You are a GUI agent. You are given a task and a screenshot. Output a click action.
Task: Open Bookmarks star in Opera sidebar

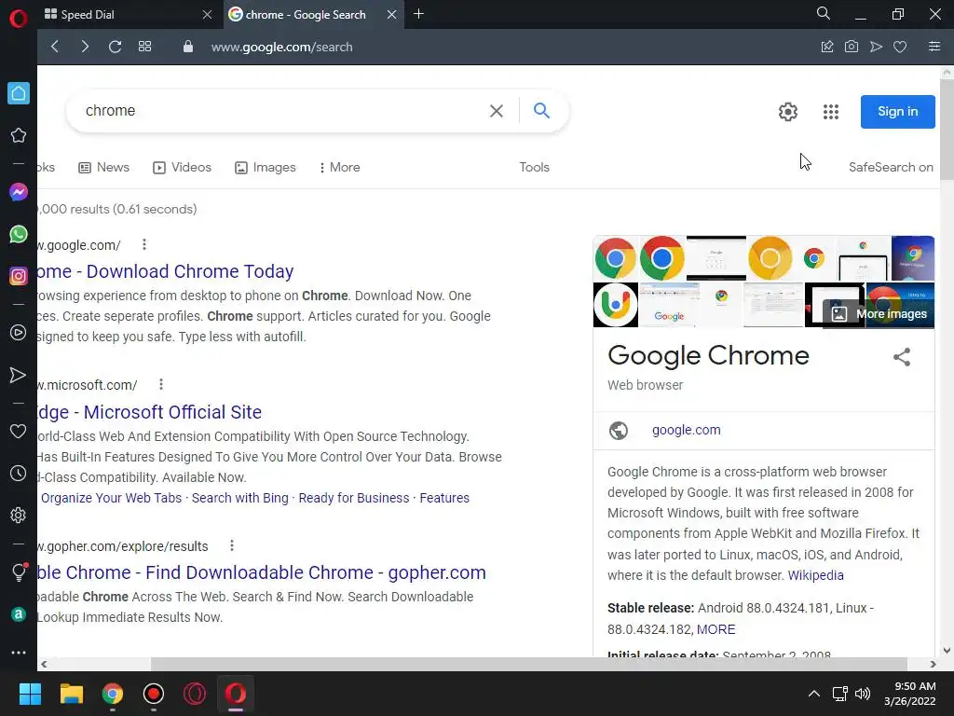click(19, 135)
